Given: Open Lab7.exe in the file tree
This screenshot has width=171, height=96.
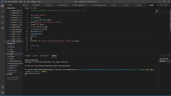Looking at the screenshot, I should [x=14, y=47].
